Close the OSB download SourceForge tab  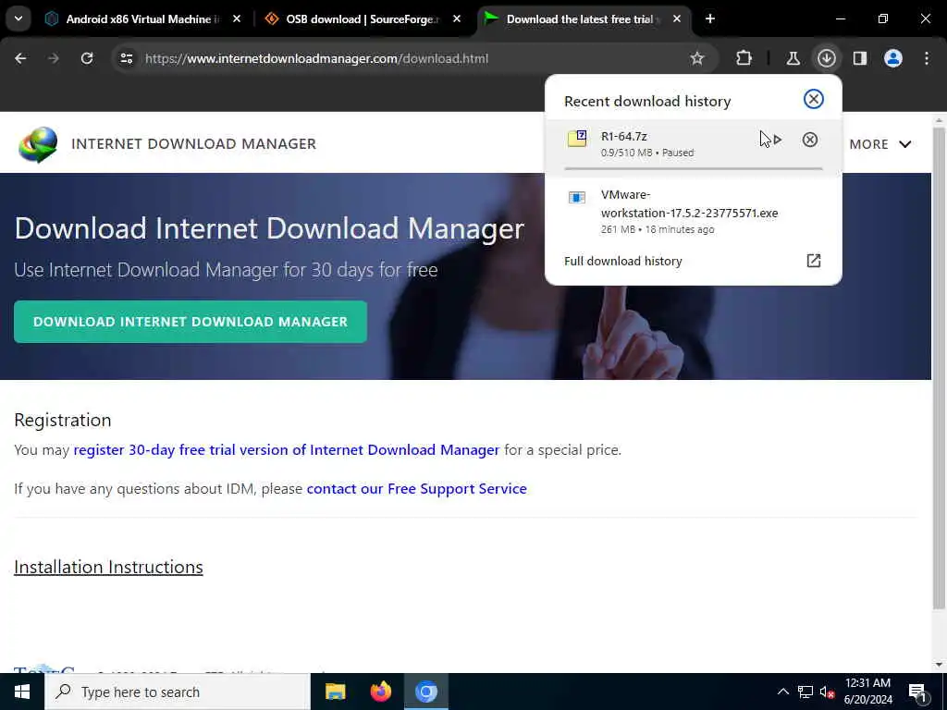click(x=457, y=18)
